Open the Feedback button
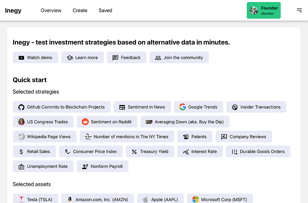Image resolution: width=308 pixels, height=203 pixels. (x=127, y=58)
